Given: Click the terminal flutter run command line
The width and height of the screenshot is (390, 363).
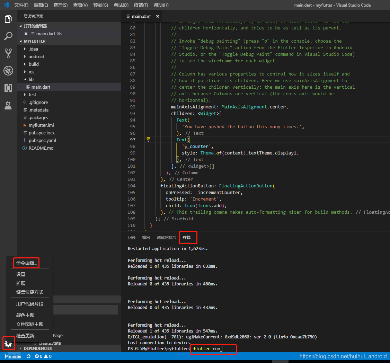Looking at the screenshot, I should point(207,348).
